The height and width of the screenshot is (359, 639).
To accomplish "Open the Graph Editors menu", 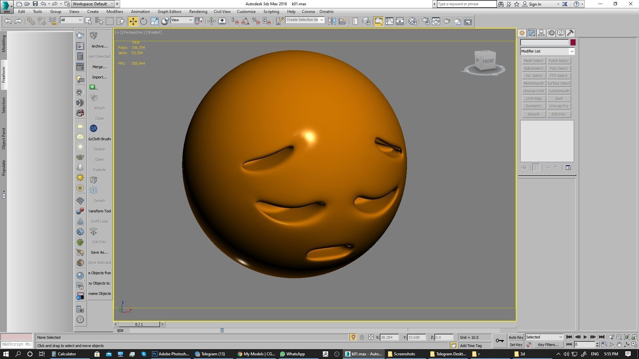I will (x=169, y=12).
